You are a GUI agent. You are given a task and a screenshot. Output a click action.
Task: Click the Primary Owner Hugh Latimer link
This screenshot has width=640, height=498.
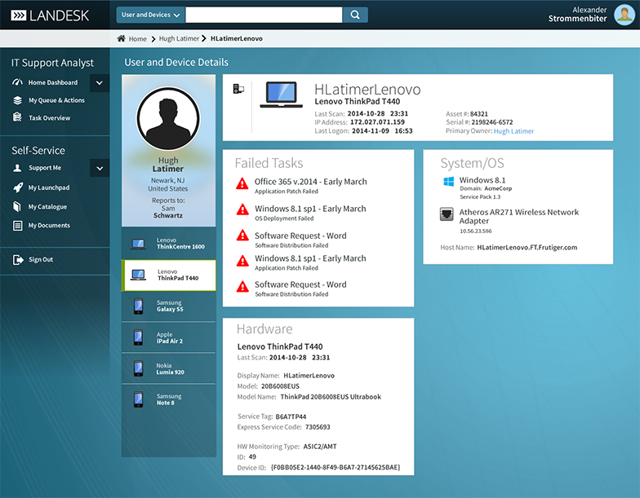513,131
